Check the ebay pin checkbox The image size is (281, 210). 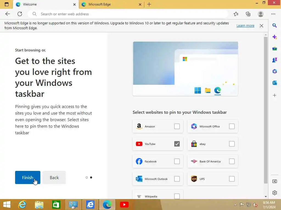point(232,144)
